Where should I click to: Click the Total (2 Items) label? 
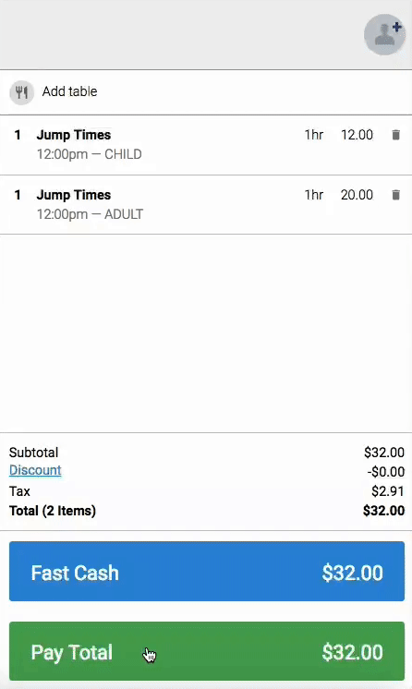(53, 511)
